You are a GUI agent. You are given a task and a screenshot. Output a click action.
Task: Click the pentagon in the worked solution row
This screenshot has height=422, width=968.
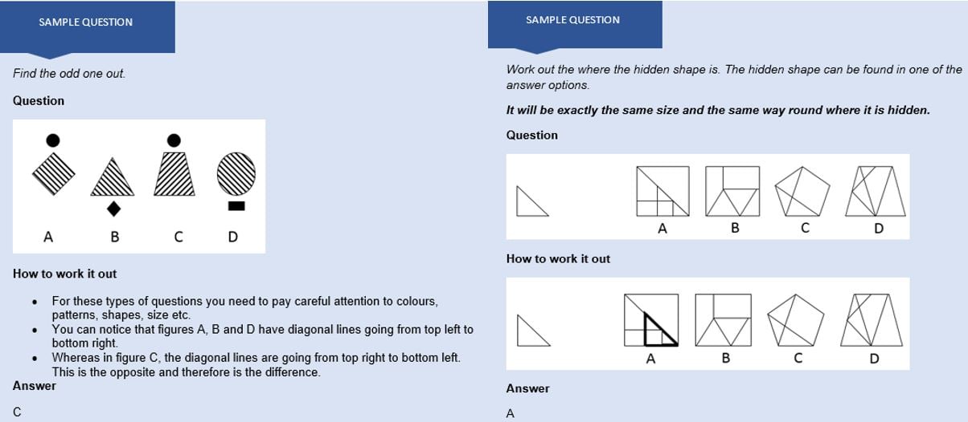[796, 320]
